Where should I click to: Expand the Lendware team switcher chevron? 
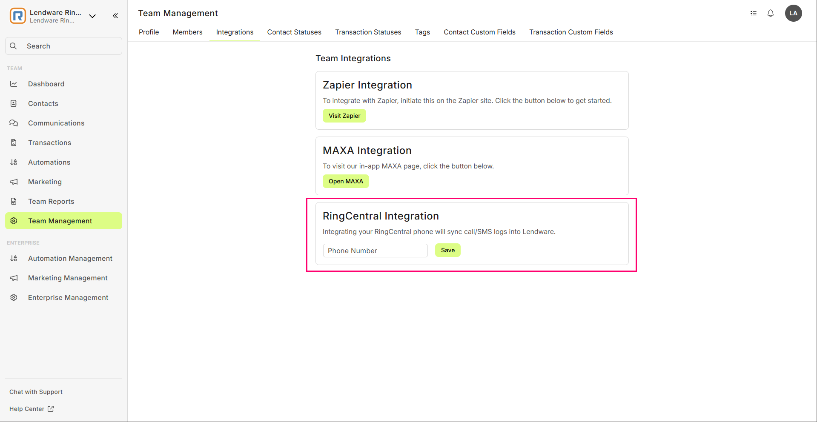[x=92, y=16]
